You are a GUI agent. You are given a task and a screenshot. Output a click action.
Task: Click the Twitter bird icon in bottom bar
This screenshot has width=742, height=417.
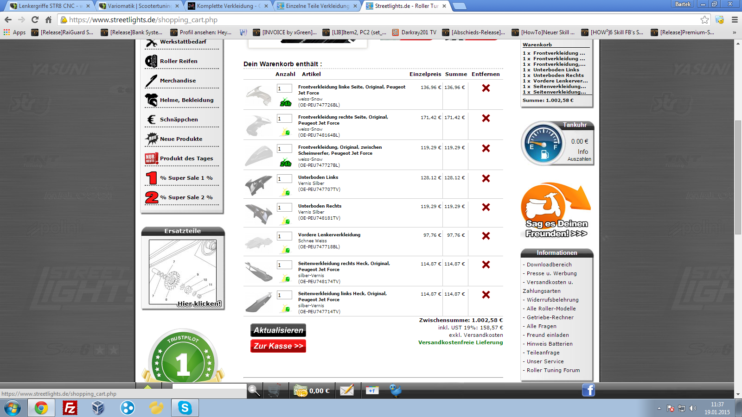click(x=396, y=390)
